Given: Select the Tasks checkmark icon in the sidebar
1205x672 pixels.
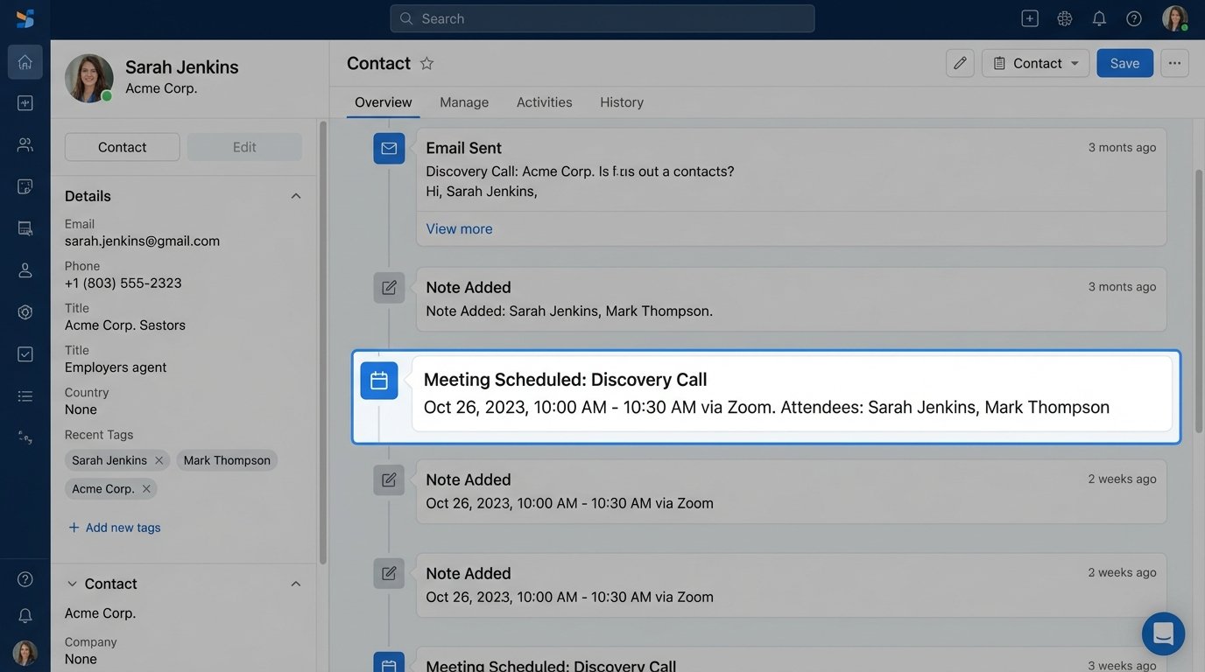Looking at the screenshot, I should (x=25, y=353).
